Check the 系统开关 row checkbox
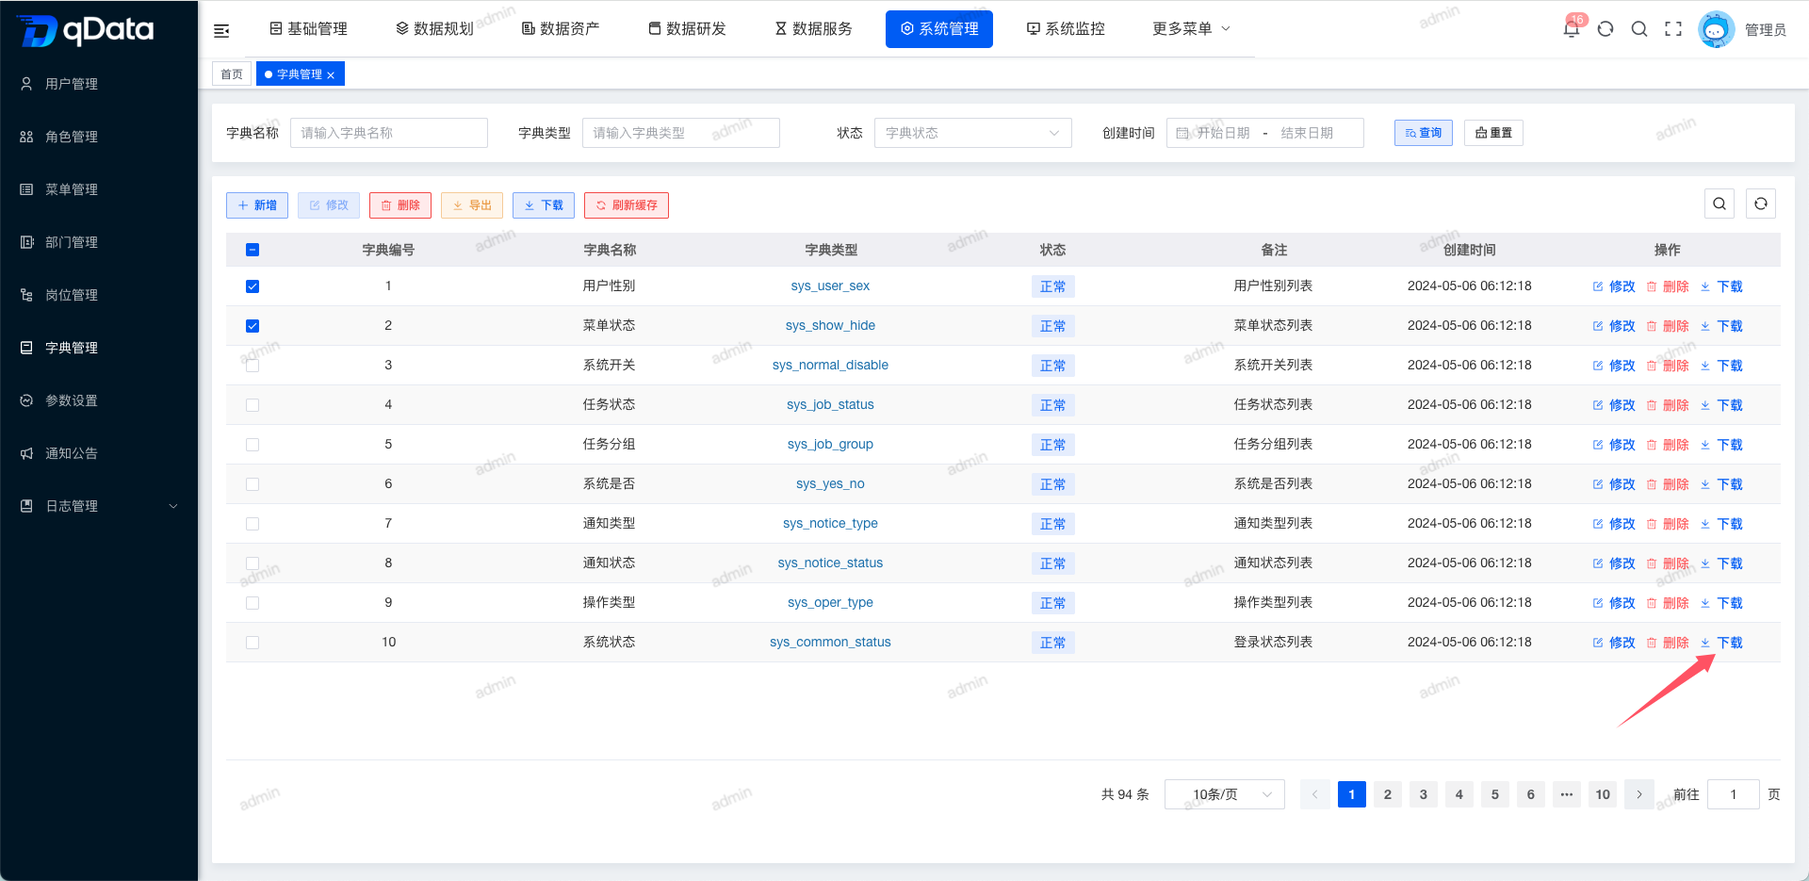Image resolution: width=1809 pixels, height=881 pixels. [x=253, y=366]
